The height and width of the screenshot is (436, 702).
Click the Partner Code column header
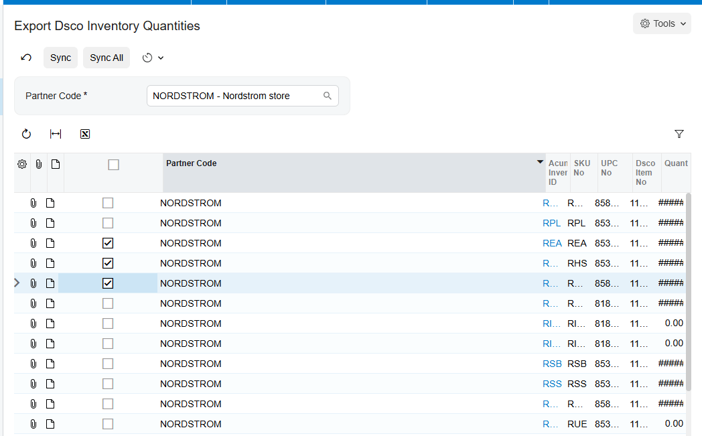354,173
